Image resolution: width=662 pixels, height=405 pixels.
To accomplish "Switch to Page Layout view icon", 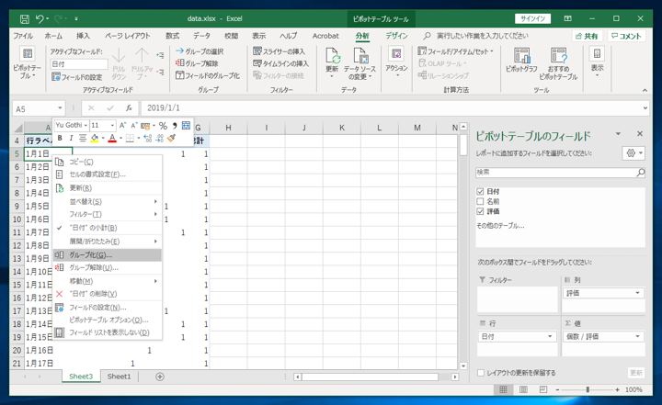I will [523, 389].
